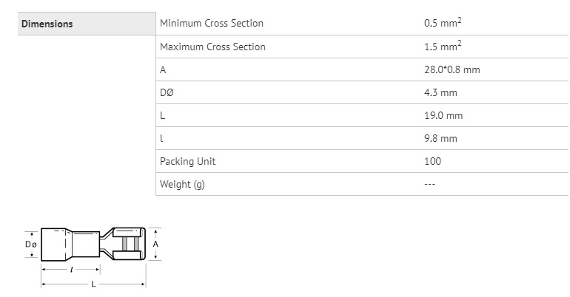The image size is (570, 297).
Task: Click the A dimension row label
Action: coord(163,69)
